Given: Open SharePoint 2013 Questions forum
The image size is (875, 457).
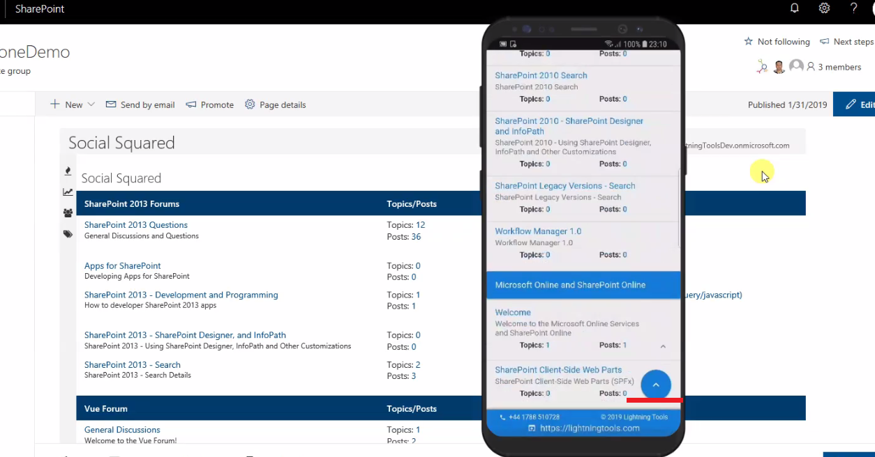Looking at the screenshot, I should 136,225.
